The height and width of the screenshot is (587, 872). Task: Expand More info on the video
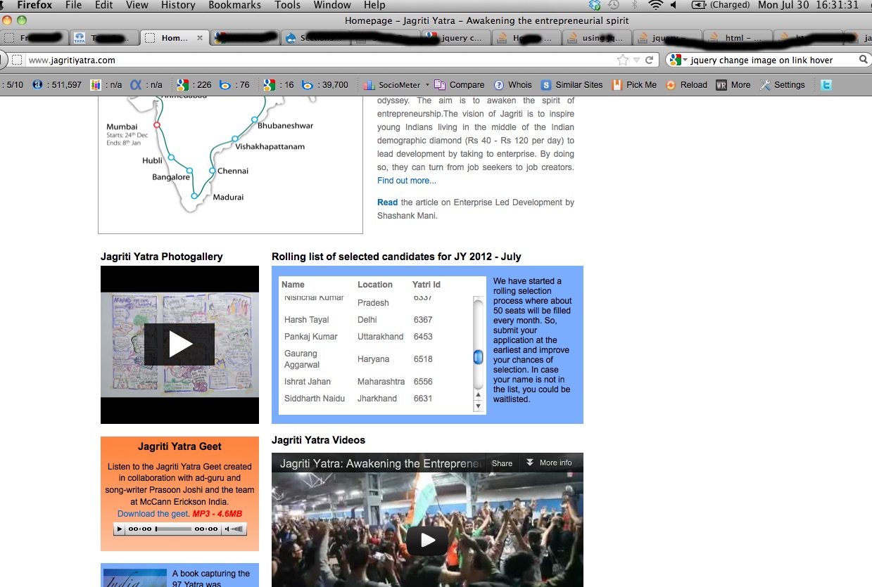tap(549, 463)
